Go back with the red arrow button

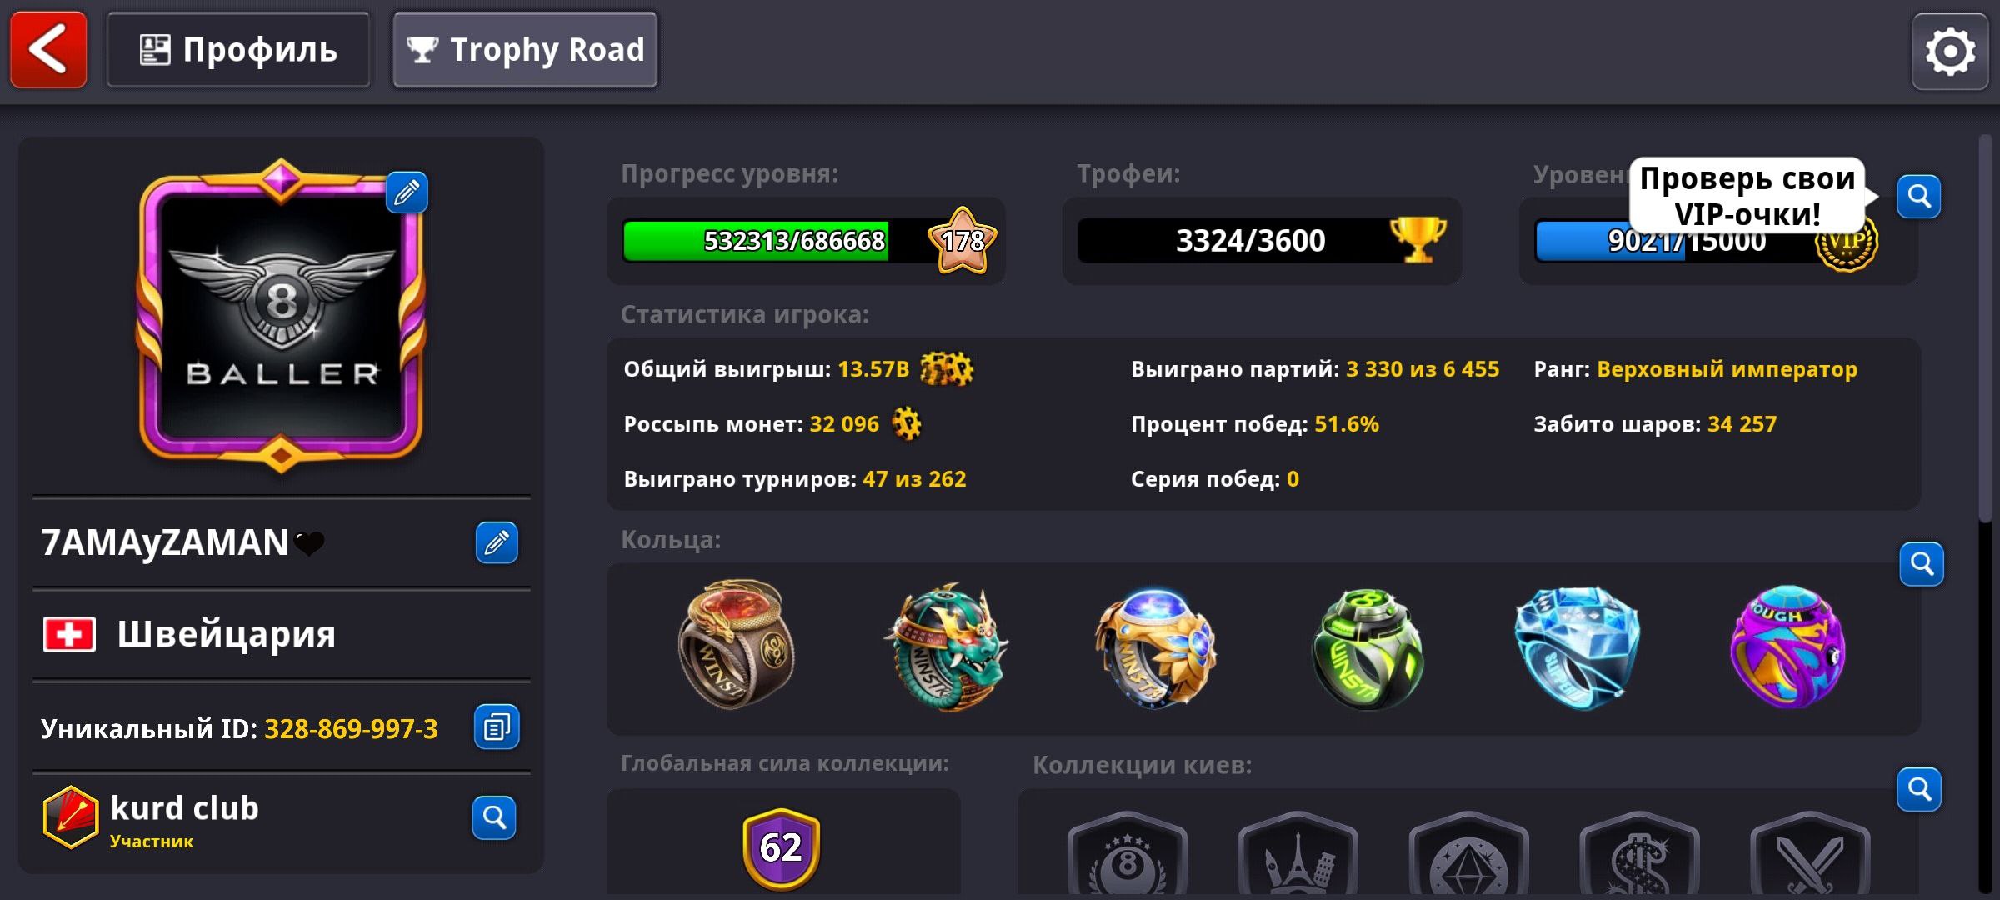(x=48, y=49)
